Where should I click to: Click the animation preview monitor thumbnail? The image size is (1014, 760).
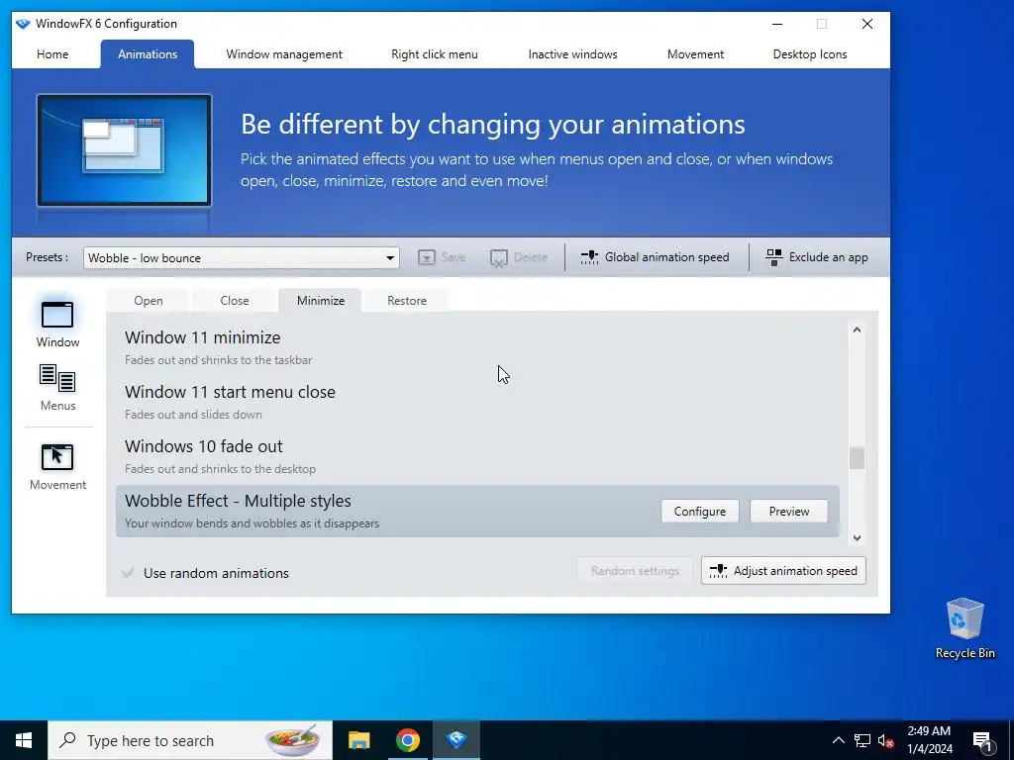tap(124, 150)
